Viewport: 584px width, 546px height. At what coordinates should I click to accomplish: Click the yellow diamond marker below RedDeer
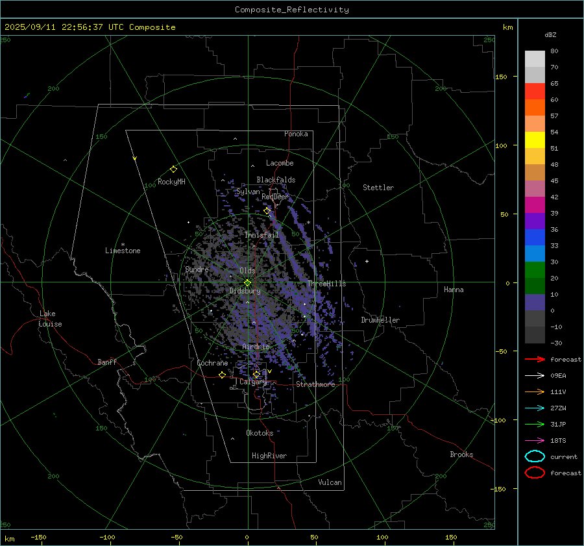267,211
